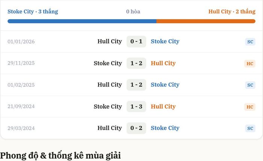Screen dimensions: 263x161
Task: Open blue Stoke City link in first match
Action: (165, 41)
